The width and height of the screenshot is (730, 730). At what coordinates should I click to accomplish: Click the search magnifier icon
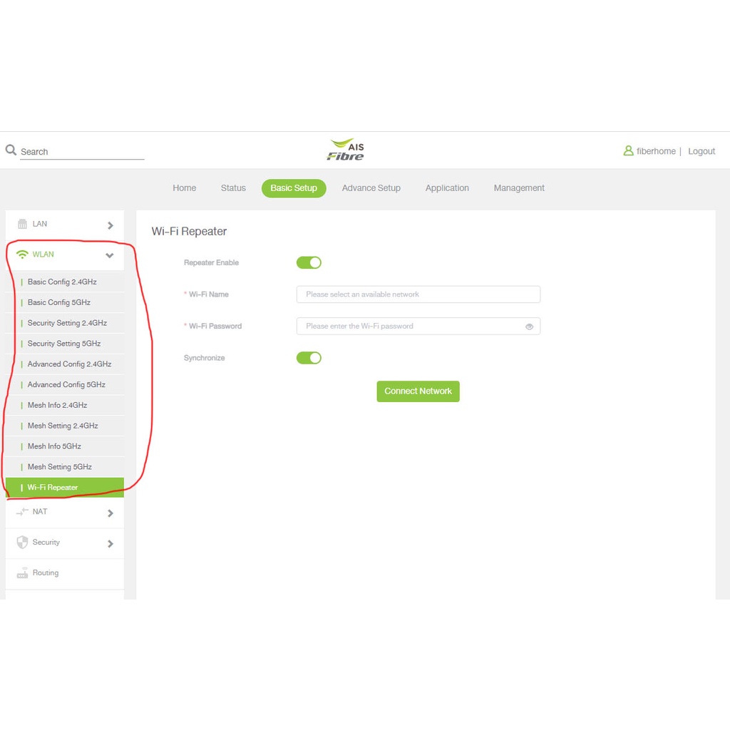[x=11, y=150]
